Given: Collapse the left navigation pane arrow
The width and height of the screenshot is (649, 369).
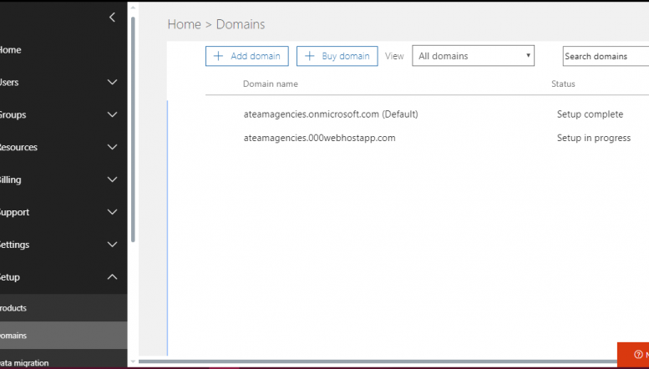Looking at the screenshot, I should tap(112, 18).
